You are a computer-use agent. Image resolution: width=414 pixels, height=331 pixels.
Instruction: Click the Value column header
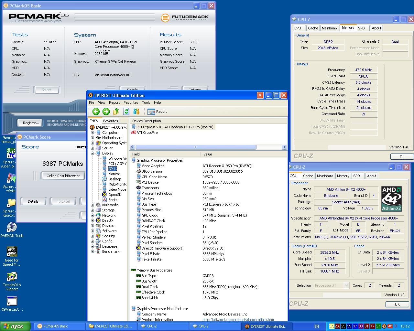coord(244,154)
